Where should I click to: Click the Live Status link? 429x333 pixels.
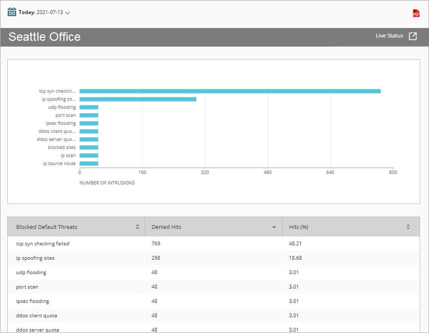[389, 35]
